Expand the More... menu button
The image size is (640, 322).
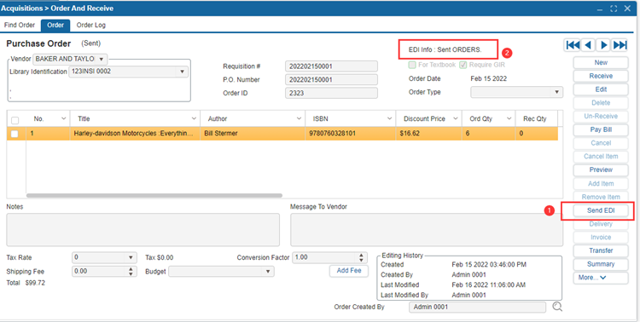601,278
